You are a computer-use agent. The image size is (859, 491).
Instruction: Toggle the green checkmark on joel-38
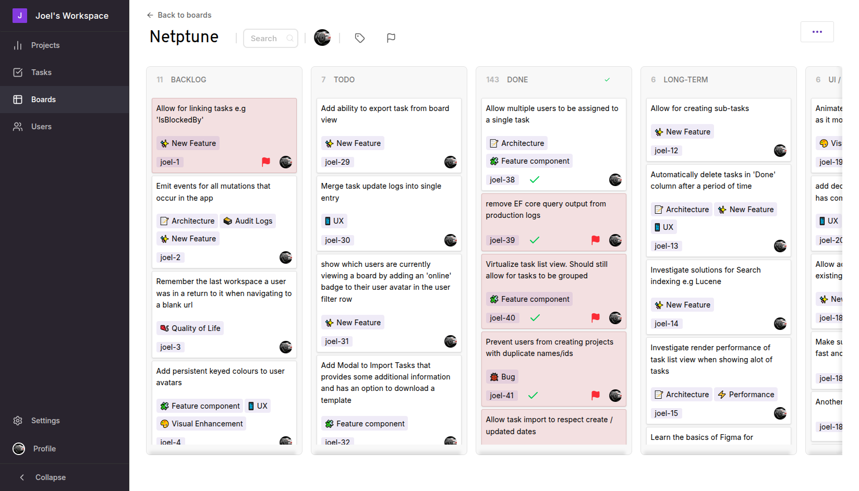tap(535, 180)
